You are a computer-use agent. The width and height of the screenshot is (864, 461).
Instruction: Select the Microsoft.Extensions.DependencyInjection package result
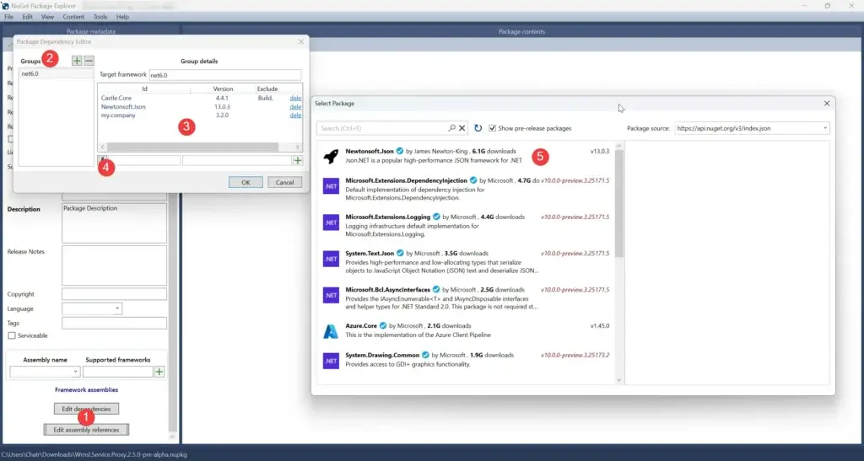tap(466, 189)
